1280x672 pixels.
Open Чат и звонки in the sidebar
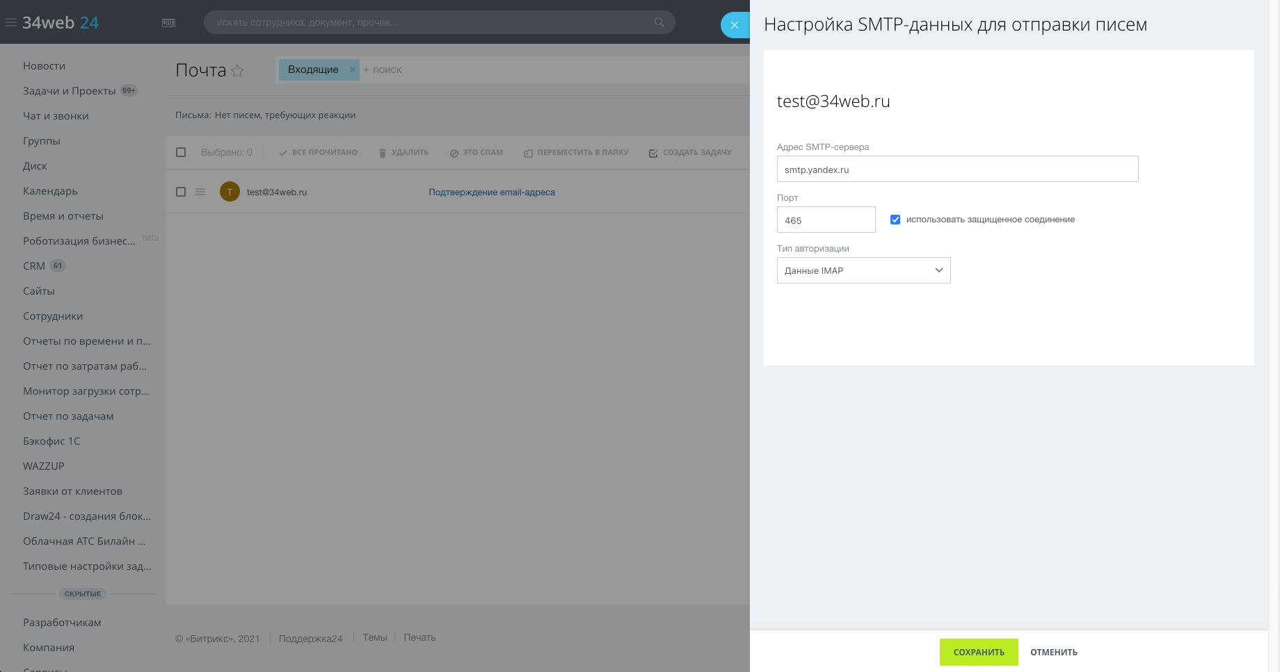coord(56,116)
